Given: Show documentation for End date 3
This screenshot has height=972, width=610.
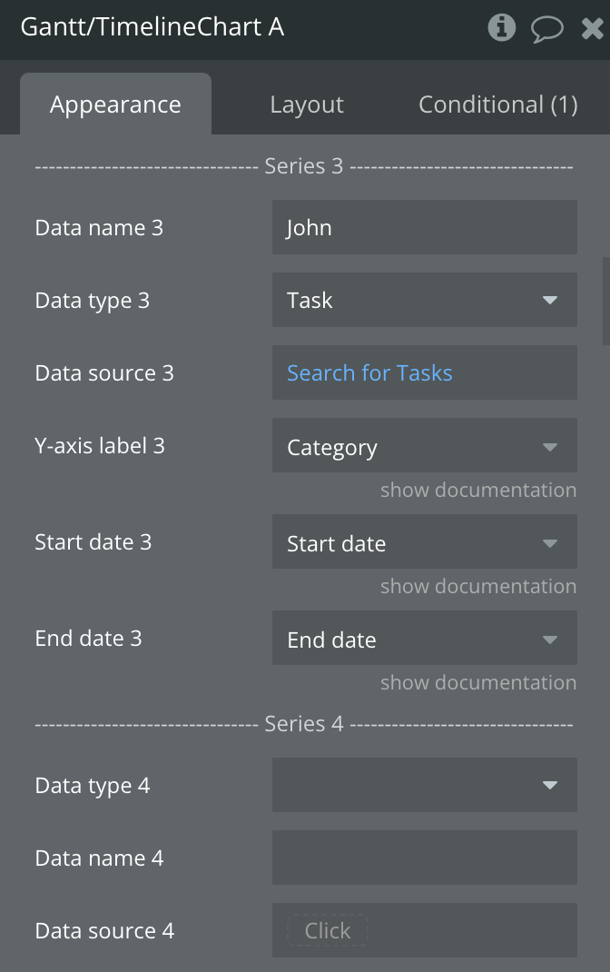Looking at the screenshot, I should point(478,683).
